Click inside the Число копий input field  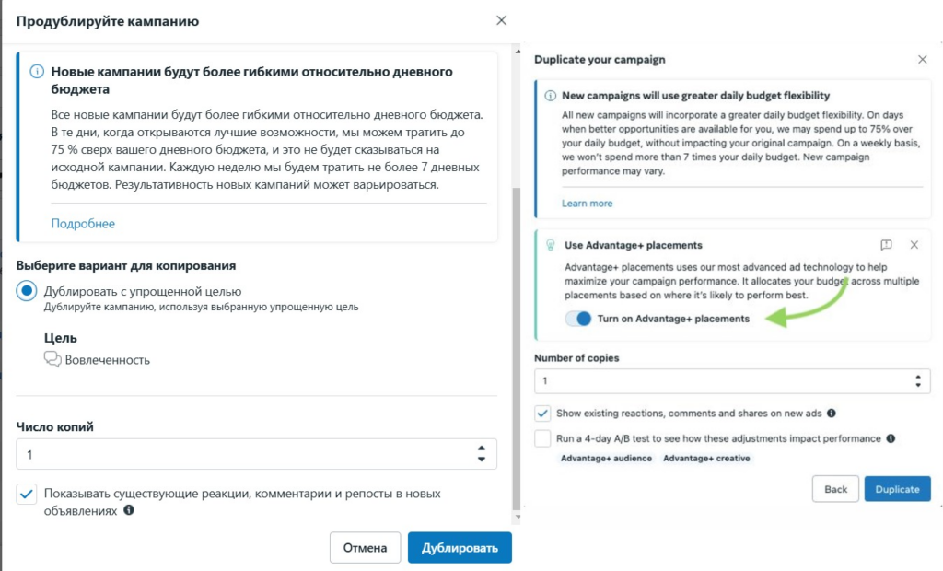[184, 454]
